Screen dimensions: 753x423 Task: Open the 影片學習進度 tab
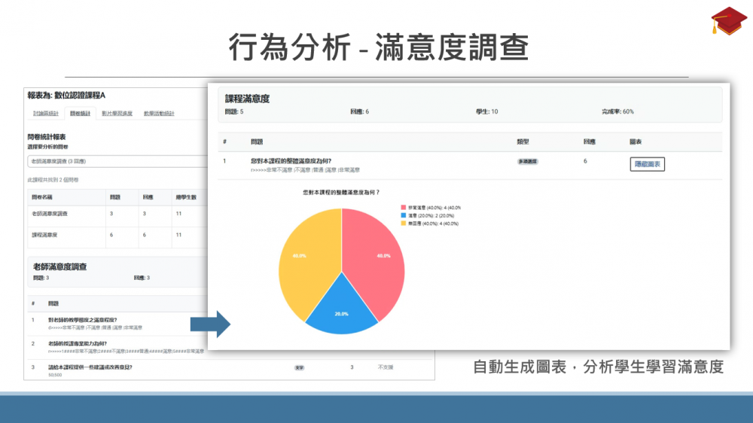[117, 114]
